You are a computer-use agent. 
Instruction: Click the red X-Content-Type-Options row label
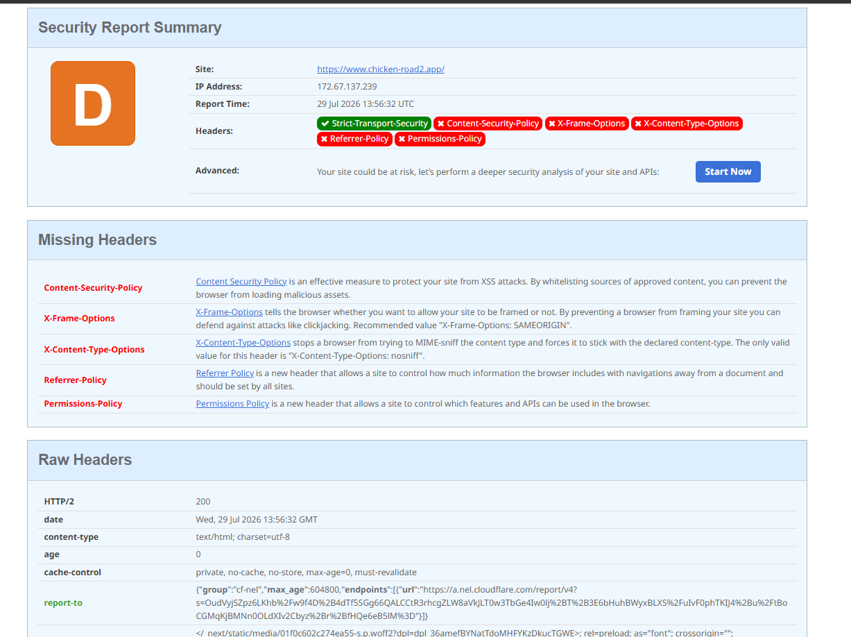pyautogui.click(x=94, y=350)
